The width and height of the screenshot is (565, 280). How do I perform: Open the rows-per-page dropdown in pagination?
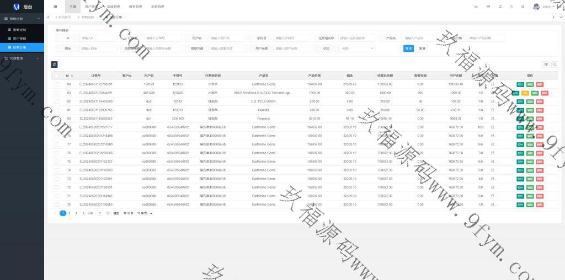coord(144,213)
